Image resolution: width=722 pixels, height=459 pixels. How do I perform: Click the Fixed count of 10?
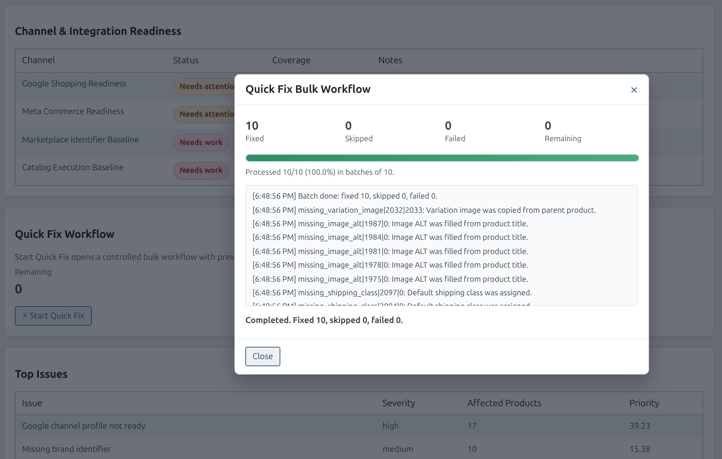point(252,125)
